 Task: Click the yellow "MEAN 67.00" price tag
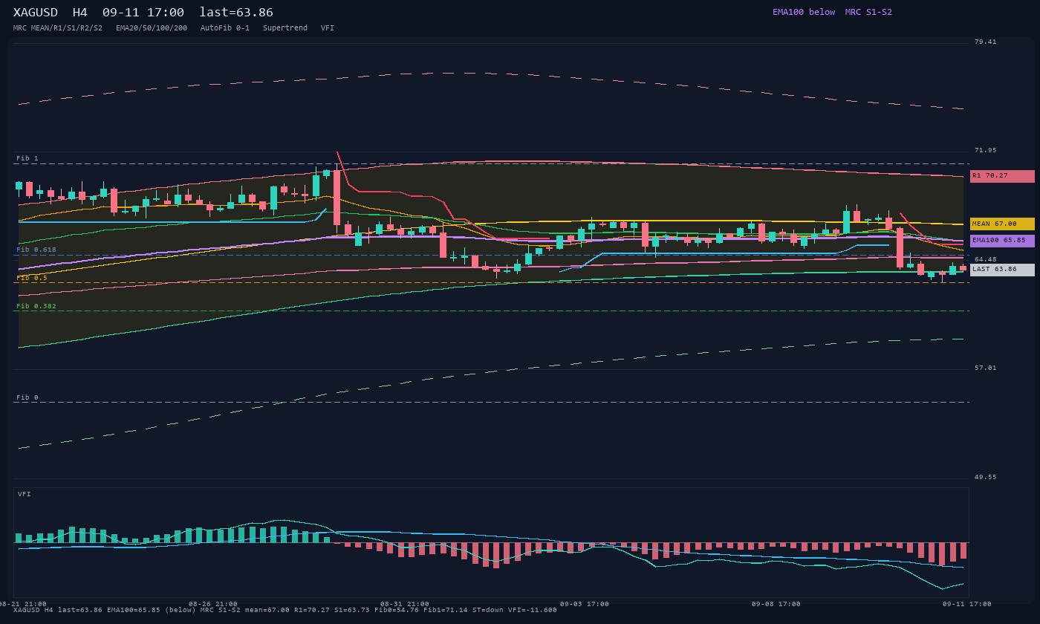(1002, 224)
